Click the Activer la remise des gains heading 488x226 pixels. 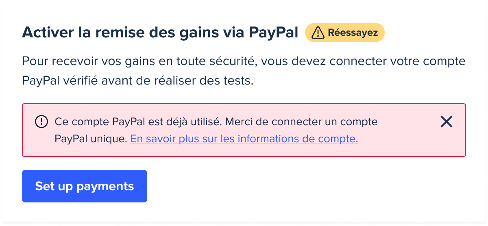[160, 33]
